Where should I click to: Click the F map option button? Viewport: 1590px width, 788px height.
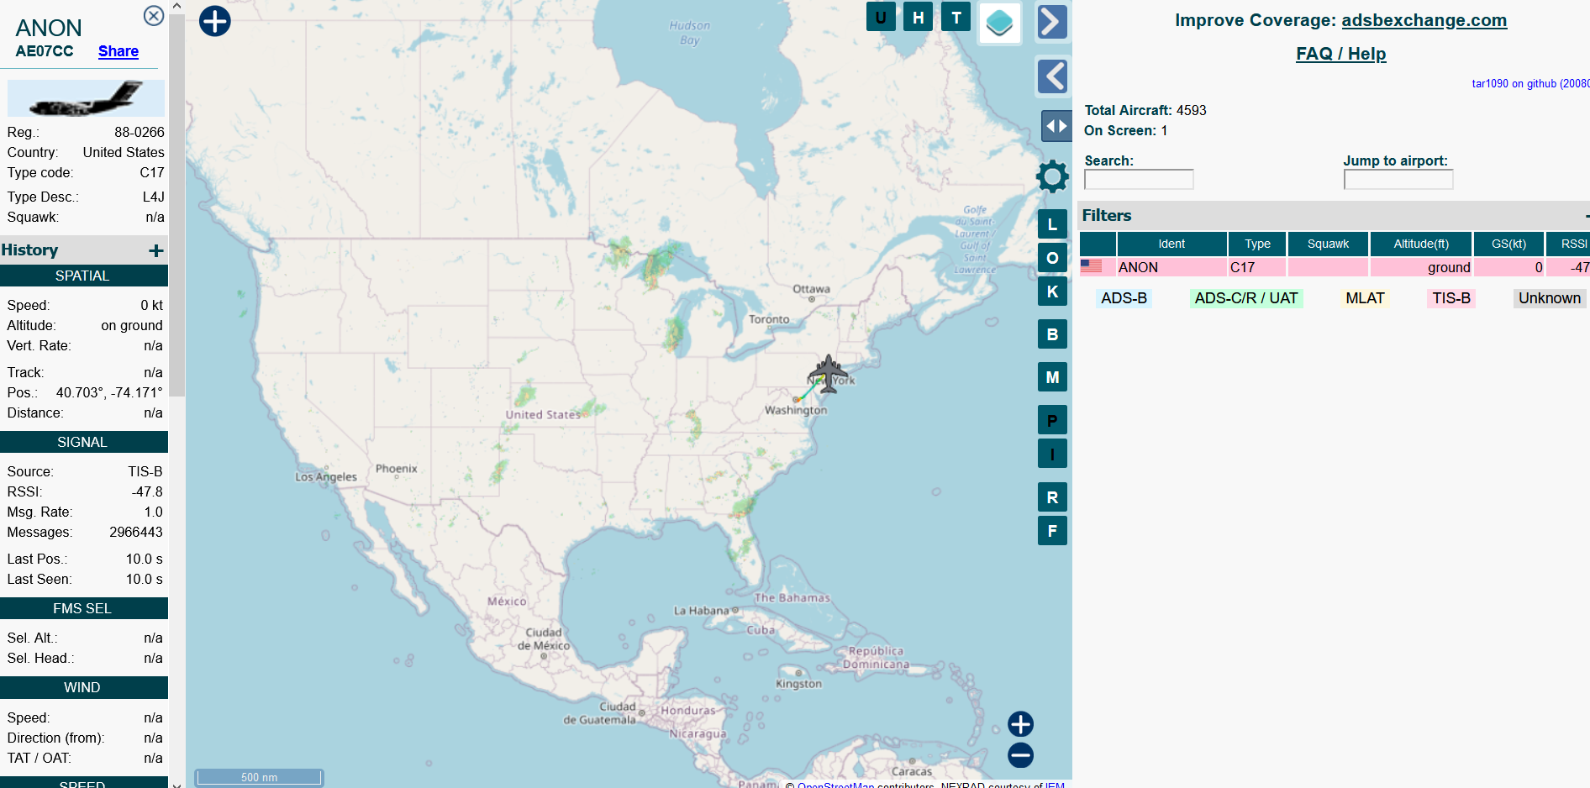coord(1052,531)
